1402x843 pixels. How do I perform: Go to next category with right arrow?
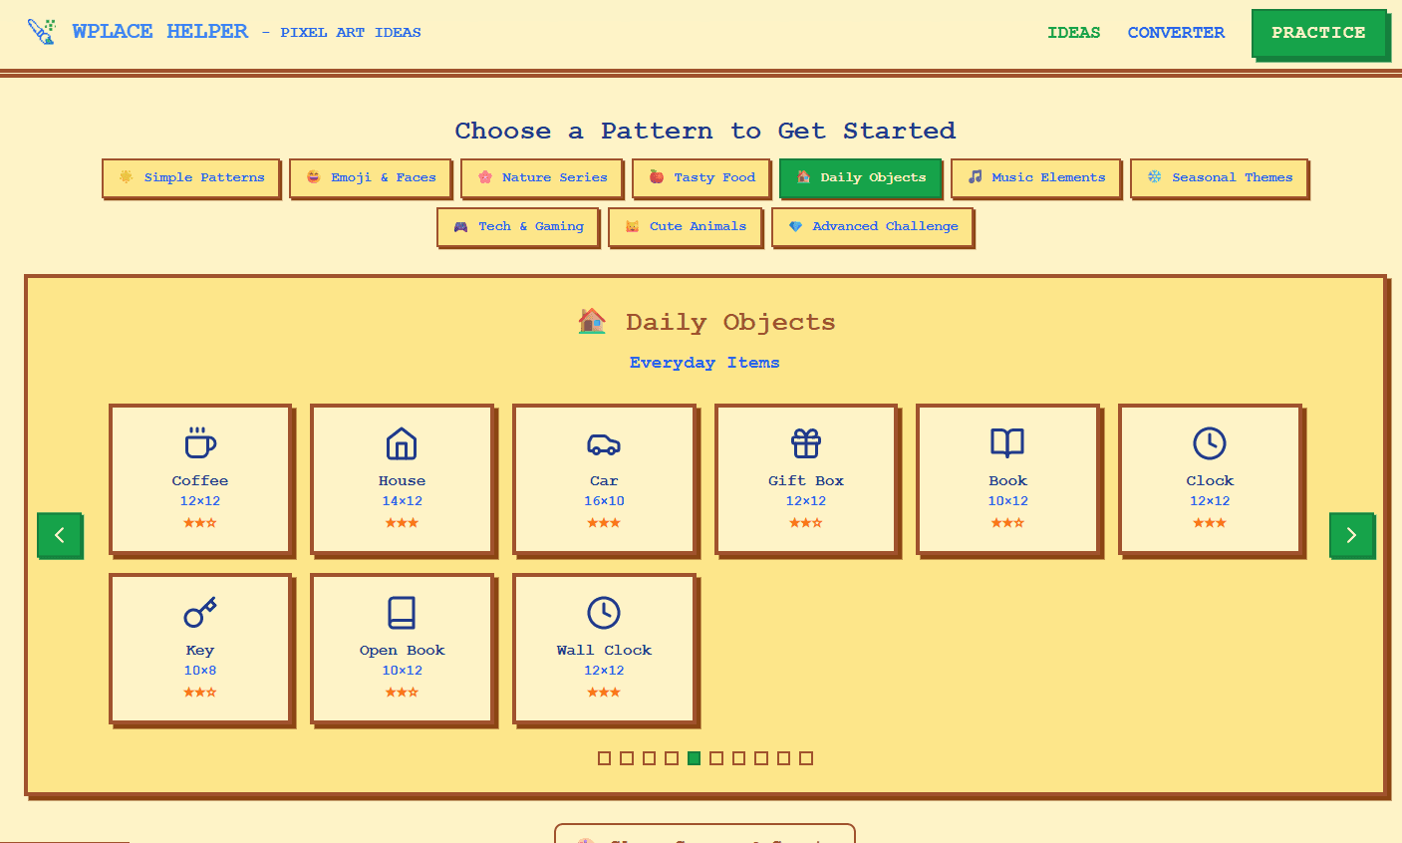click(1351, 535)
